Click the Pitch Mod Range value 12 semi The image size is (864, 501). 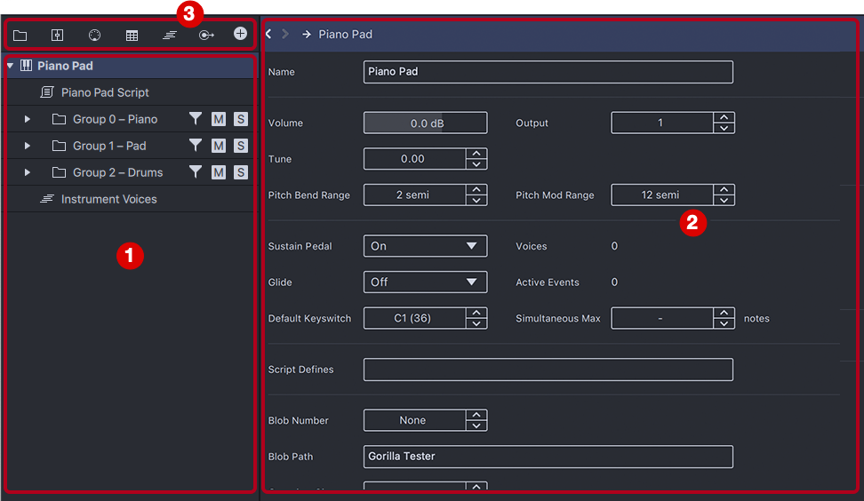[662, 195]
